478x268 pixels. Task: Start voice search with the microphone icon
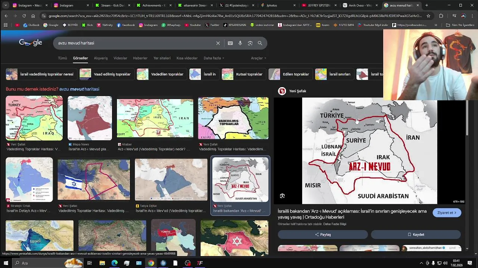(240, 43)
